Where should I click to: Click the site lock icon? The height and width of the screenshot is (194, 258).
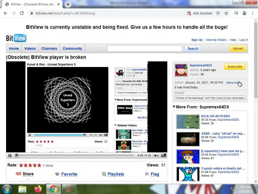coord(31,13)
